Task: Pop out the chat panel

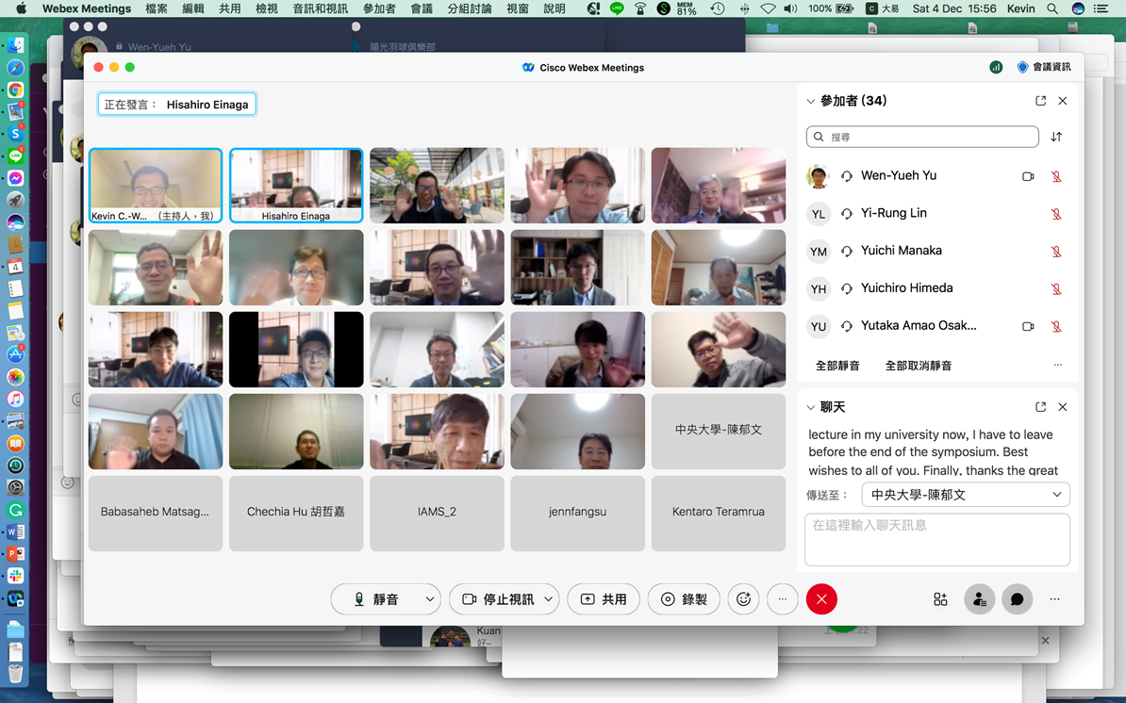Action: coord(1040,407)
